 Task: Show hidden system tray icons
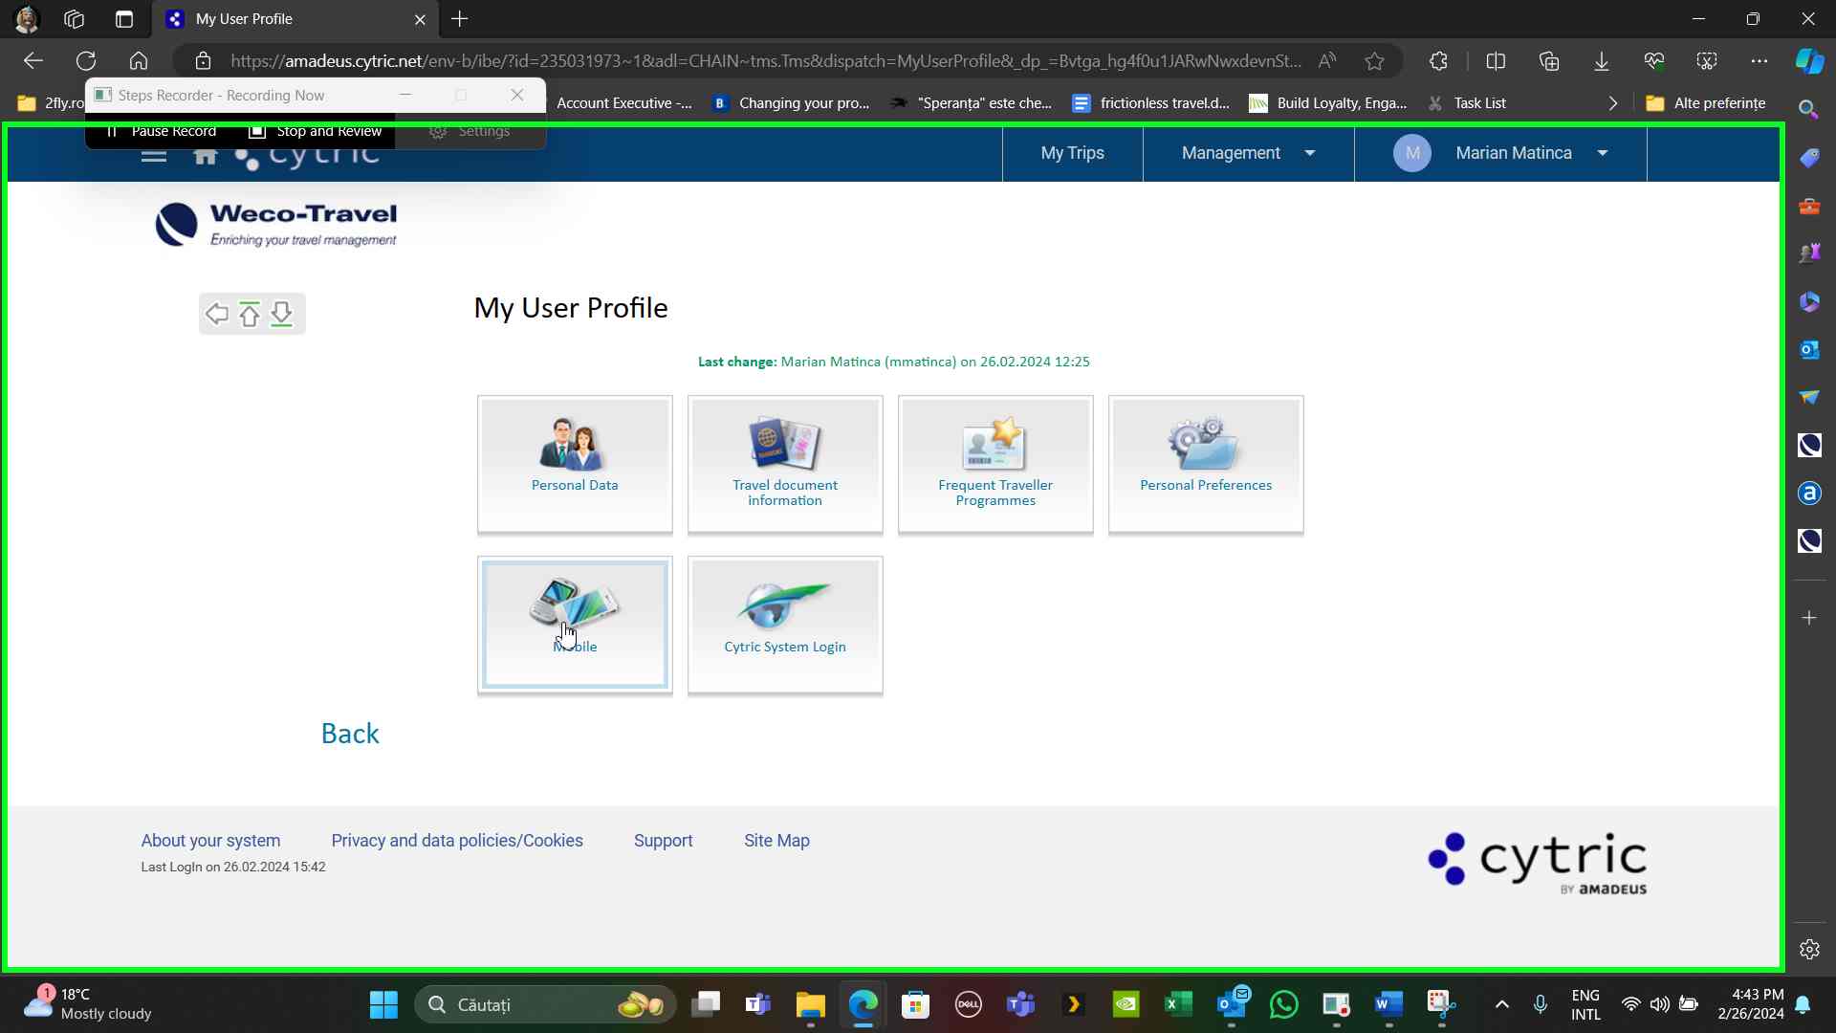coord(1502,1004)
